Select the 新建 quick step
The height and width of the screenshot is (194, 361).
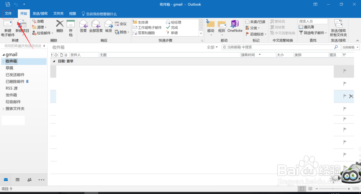172,33
